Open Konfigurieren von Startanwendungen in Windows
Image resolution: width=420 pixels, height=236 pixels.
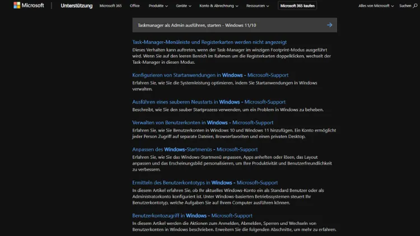(x=210, y=75)
